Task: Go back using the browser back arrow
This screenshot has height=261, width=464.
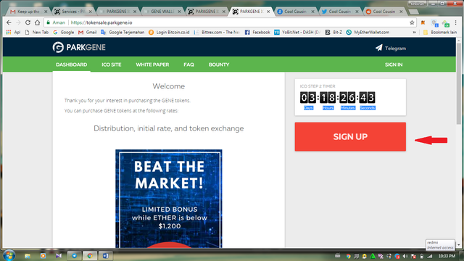Action: [x=9, y=22]
